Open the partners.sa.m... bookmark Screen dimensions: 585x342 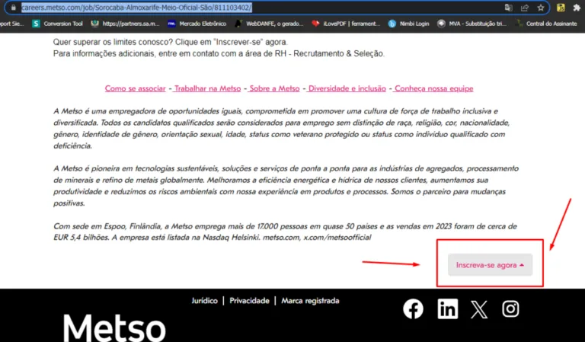click(126, 24)
